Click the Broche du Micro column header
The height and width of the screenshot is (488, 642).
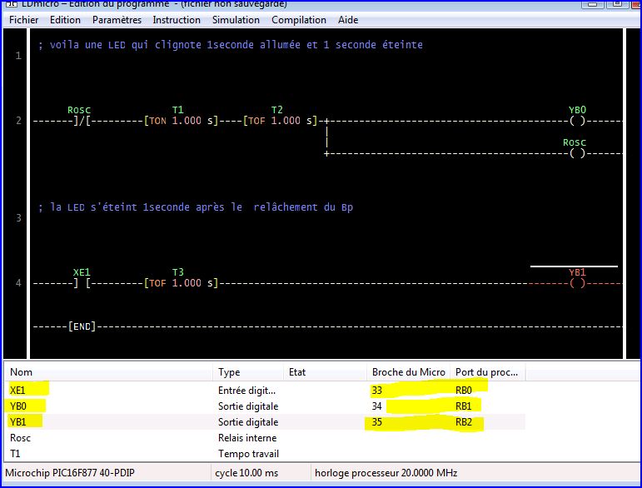[409, 371]
